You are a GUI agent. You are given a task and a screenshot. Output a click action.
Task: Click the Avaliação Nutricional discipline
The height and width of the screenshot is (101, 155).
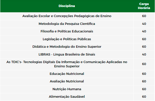point(67,81)
